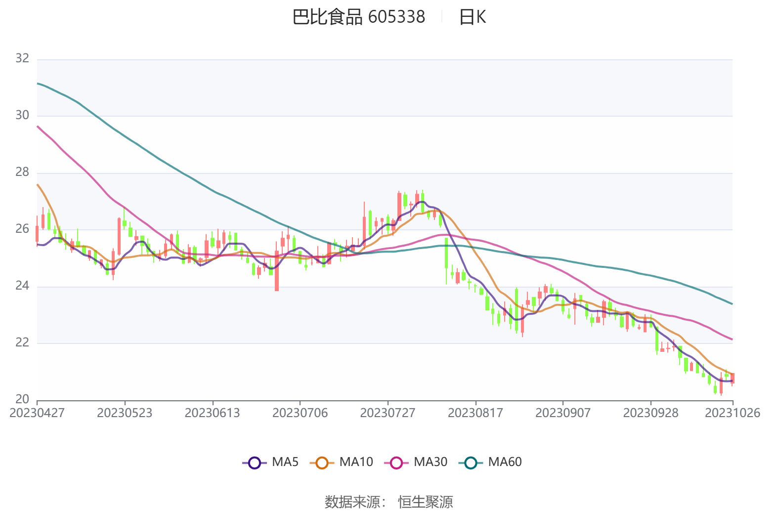Hide the MA30 line via its legend
This screenshot has width=778, height=511.
[x=396, y=463]
